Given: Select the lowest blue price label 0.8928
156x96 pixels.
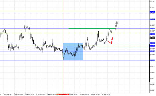Looking at the screenshot, I should [x=152, y=60].
